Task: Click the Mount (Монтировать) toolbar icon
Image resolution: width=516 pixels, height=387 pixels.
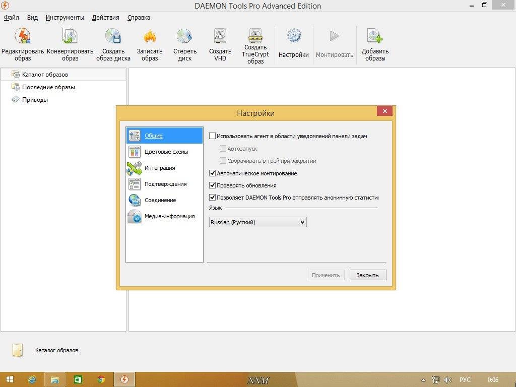Action: [335, 43]
